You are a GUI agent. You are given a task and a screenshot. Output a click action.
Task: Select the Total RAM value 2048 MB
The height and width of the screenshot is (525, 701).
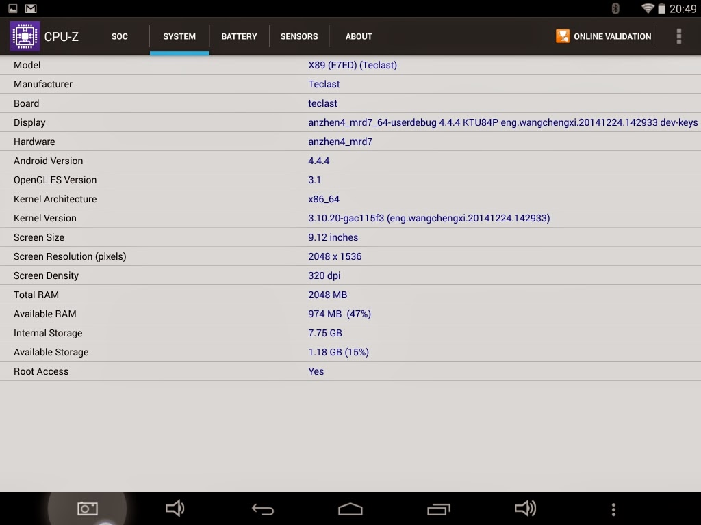point(328,295)
